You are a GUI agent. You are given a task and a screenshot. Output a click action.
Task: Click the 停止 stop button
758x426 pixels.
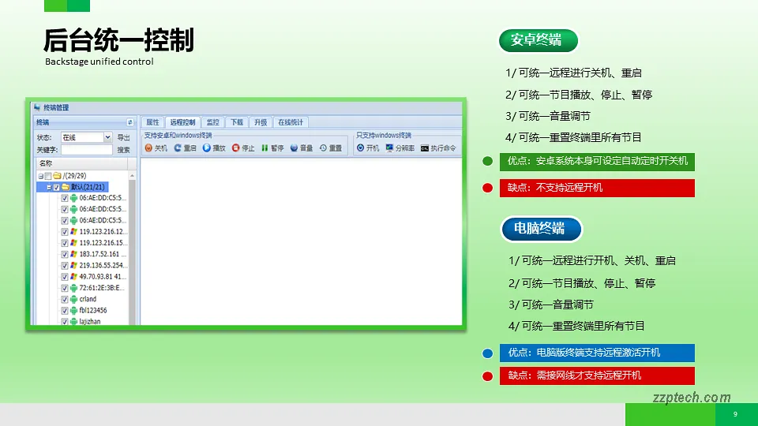[243, 148]
